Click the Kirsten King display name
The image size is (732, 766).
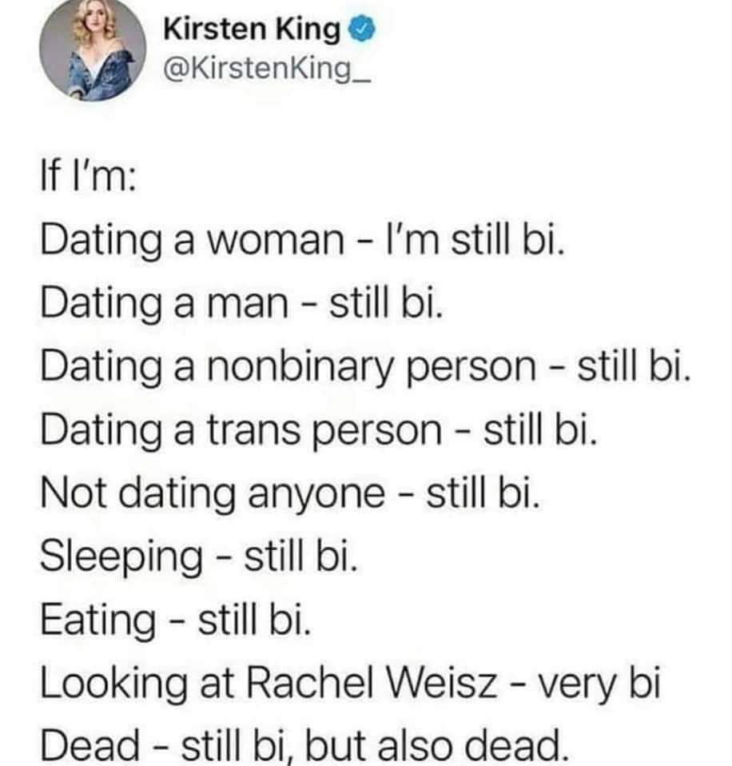point(253,30)
